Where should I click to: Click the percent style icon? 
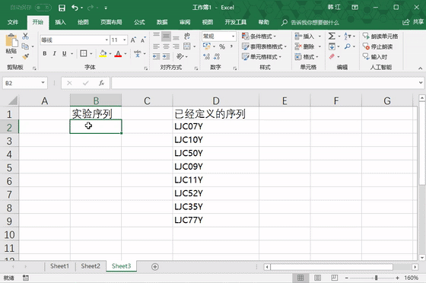[222, 46]
